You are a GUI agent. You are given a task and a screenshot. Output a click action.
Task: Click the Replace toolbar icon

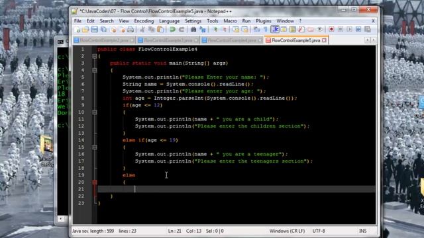pos(203,29)
